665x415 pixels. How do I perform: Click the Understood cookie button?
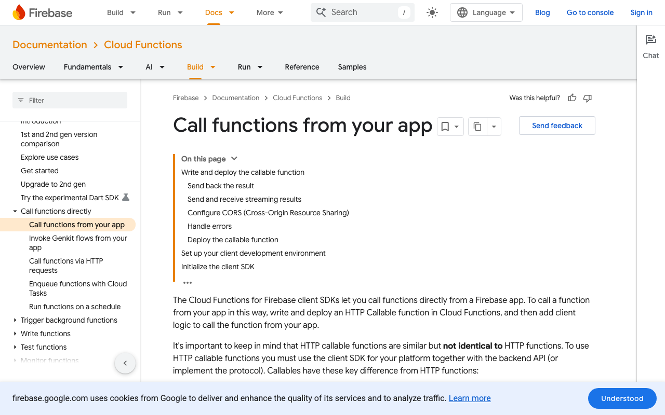[x=622, y=398]
